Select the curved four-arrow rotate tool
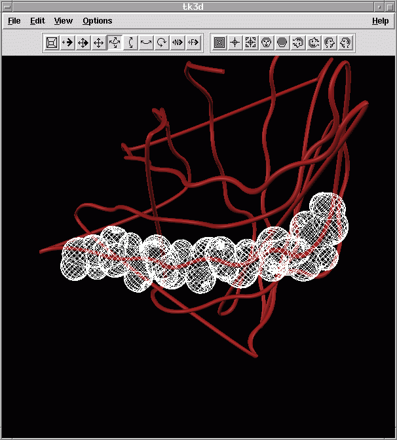This screenshot has height=440, width=397. (x=115, y=43)
